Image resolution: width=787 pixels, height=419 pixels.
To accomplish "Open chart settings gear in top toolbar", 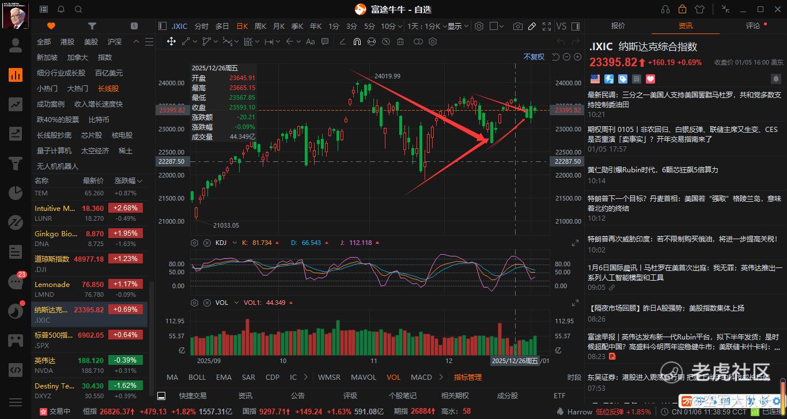I will 479,26.
